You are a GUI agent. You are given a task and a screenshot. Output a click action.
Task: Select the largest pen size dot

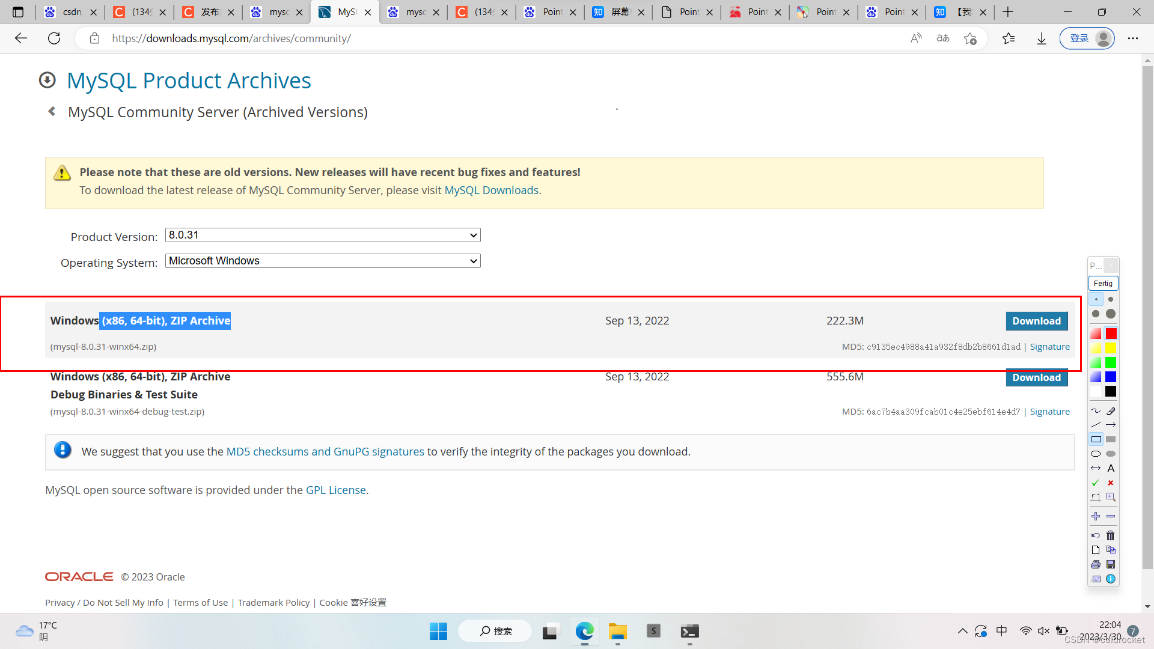1111,314
